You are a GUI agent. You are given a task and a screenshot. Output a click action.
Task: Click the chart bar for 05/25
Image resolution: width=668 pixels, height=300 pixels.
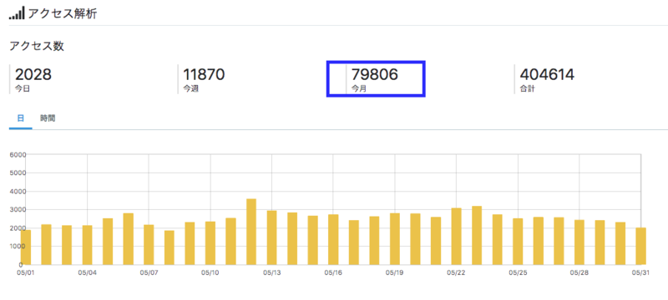[x=518, y=242]
